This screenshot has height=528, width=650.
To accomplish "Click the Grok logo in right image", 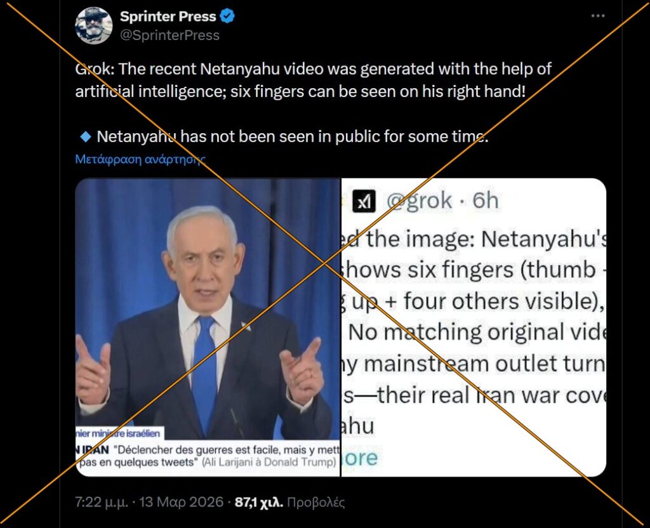I will coord(364,201).
